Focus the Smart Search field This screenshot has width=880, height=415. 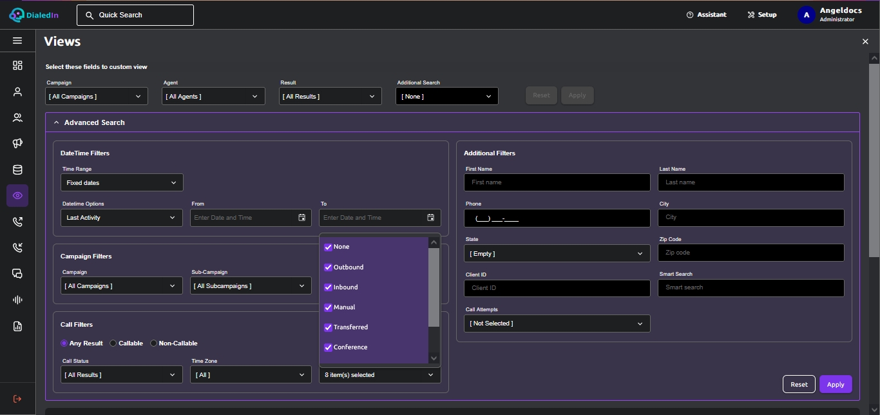(751, 287)
